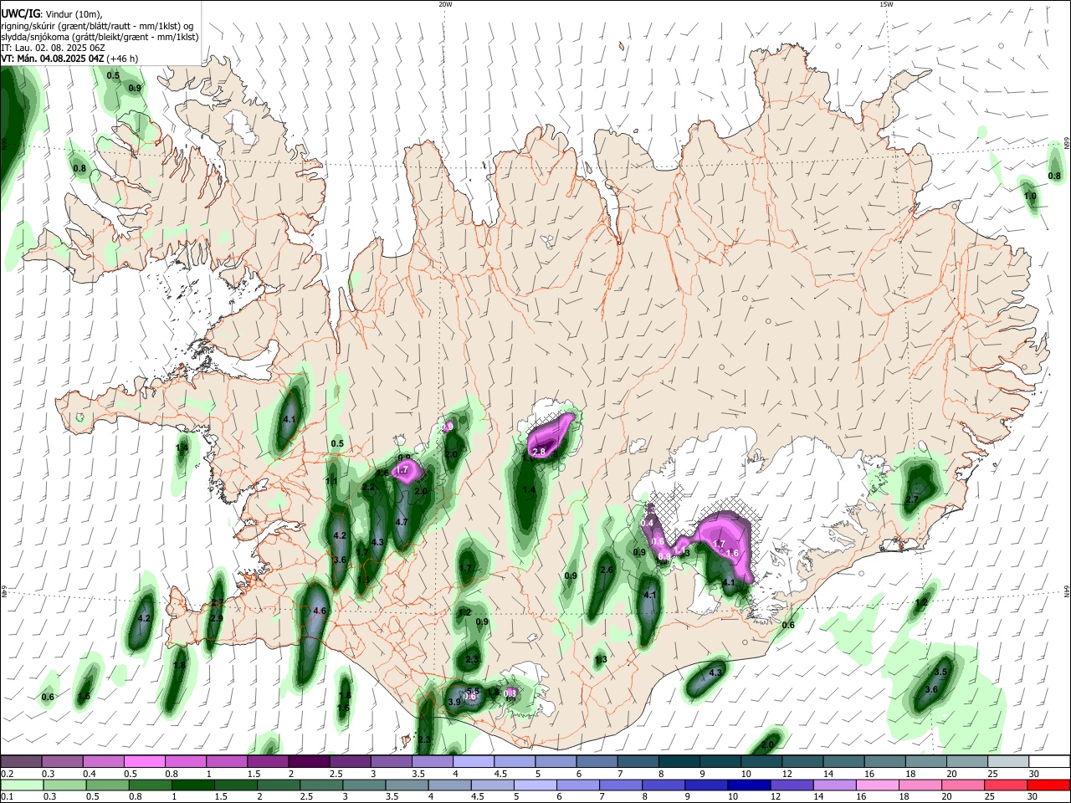The image size is (1071, 803).
Task: Click the 2.2 precipitation value on the map
Action: click(x=368, y=488)
